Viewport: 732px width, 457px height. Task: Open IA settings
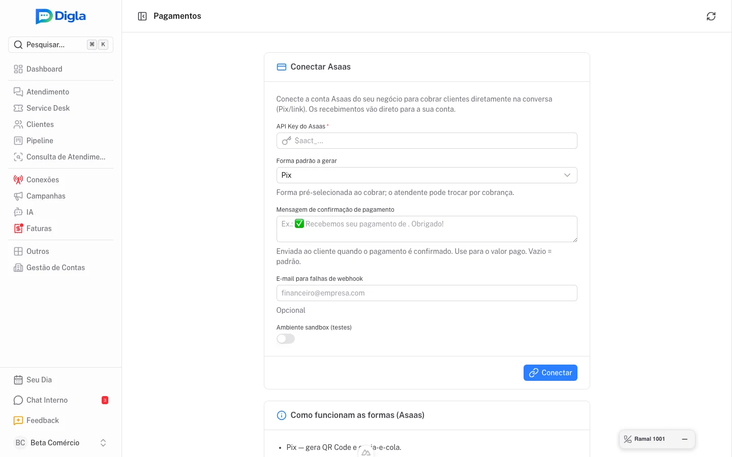(60, 212)
